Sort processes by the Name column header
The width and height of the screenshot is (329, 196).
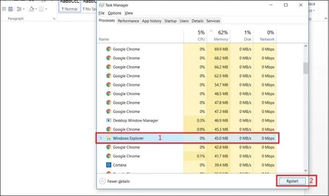[104, 39]
